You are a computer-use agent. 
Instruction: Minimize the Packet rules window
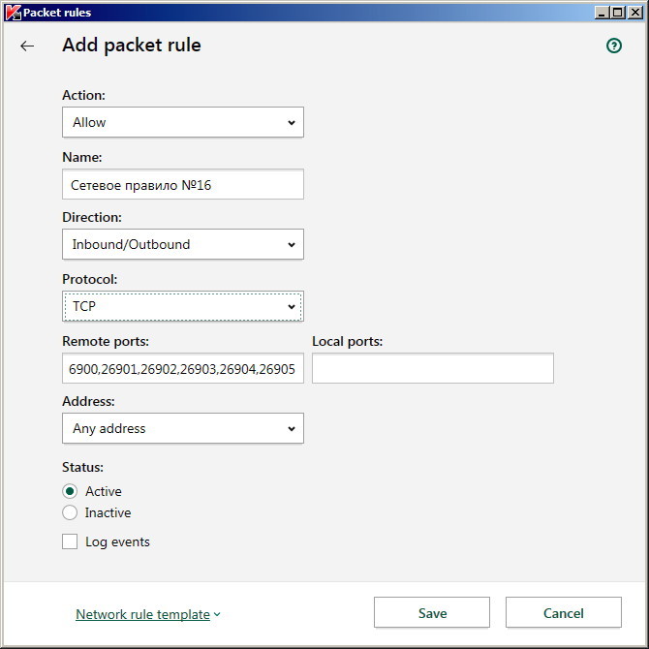[x=602, y=13]
